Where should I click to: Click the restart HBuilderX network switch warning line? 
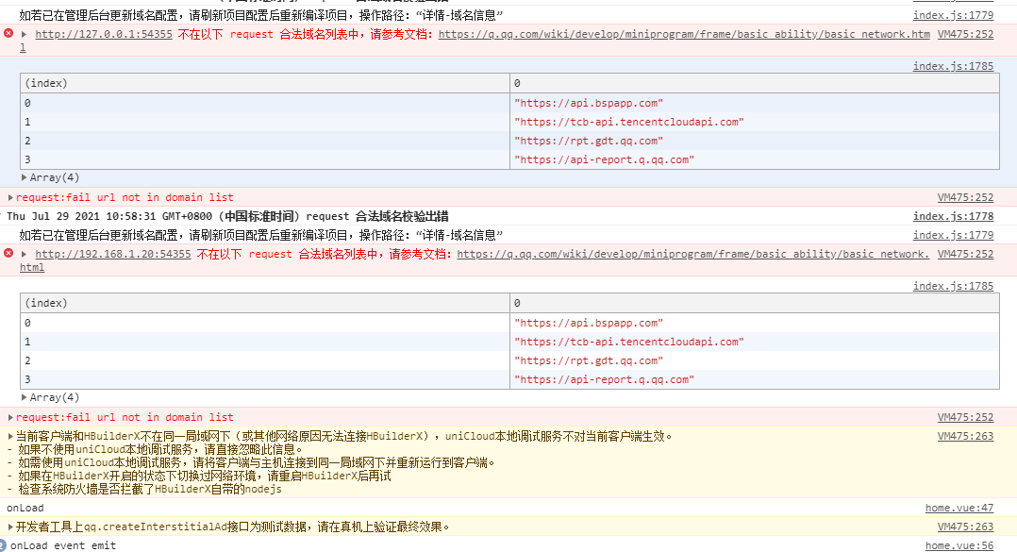click(203, 477)
